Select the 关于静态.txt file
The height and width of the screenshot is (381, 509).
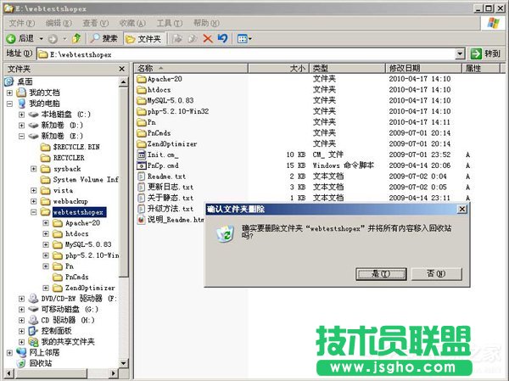165,198
